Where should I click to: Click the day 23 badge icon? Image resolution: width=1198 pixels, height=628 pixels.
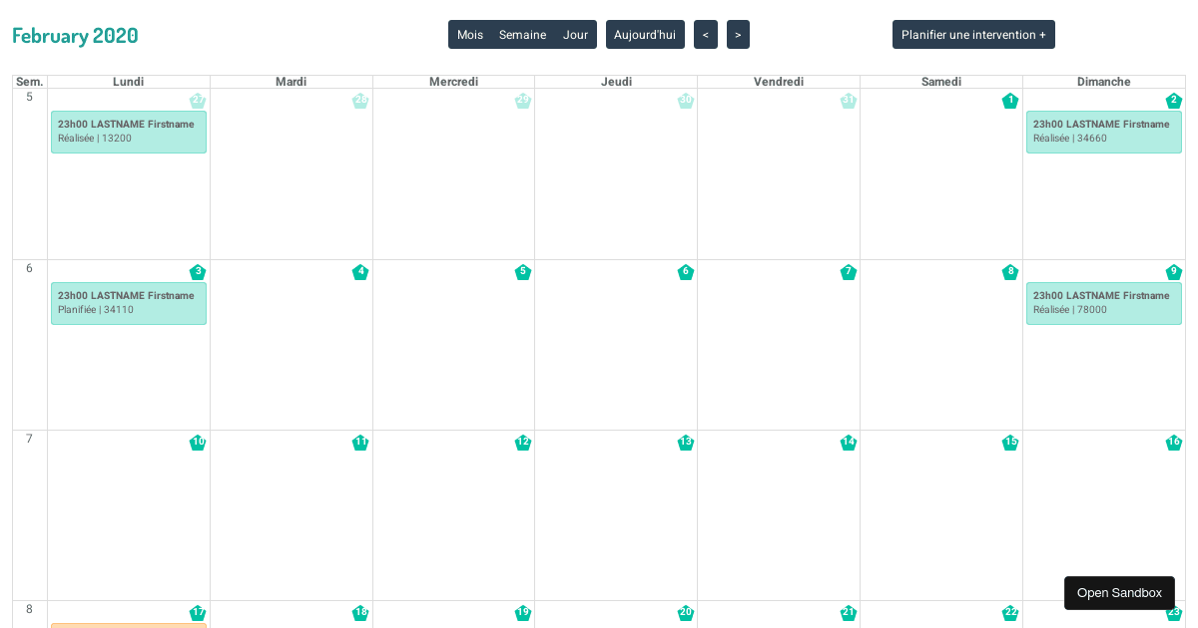[x=1174, y=613]
